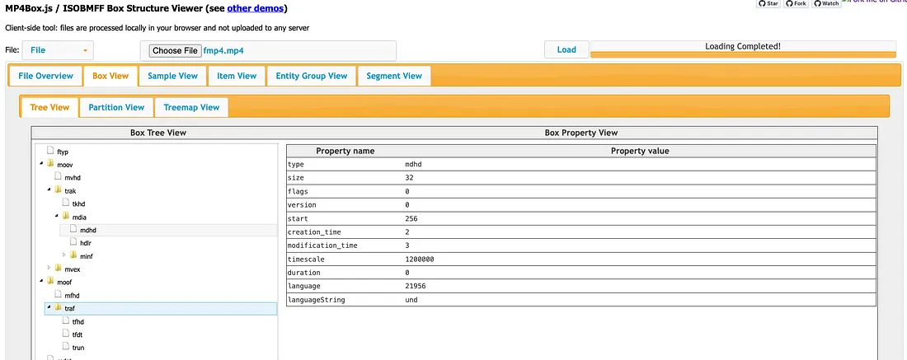The width and height of the screenshot is (907, 360).
Task: Expand the minf tree node arrow
Action: (64, 255)
